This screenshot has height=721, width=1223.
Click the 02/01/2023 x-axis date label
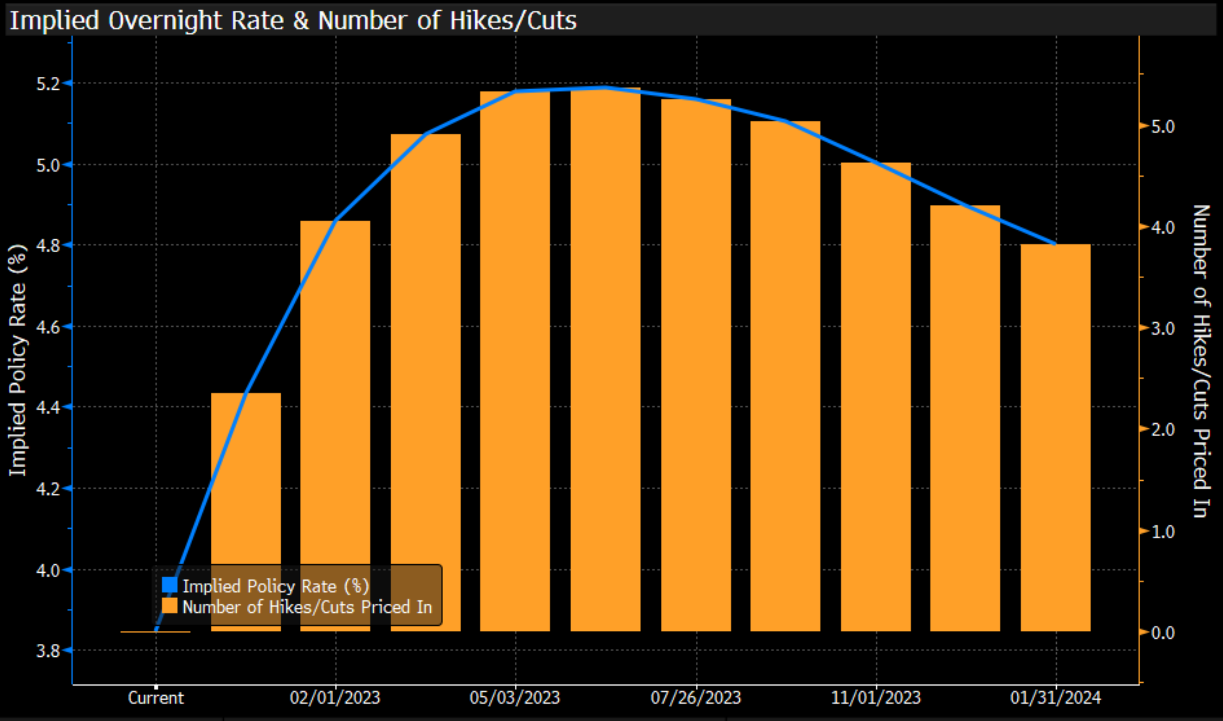(x=335, y=698)
